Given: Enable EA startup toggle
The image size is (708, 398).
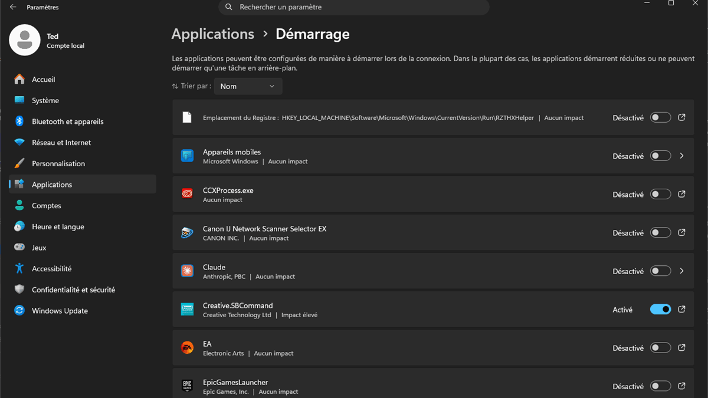Looking at the screenshot, I should click(660, 348).
